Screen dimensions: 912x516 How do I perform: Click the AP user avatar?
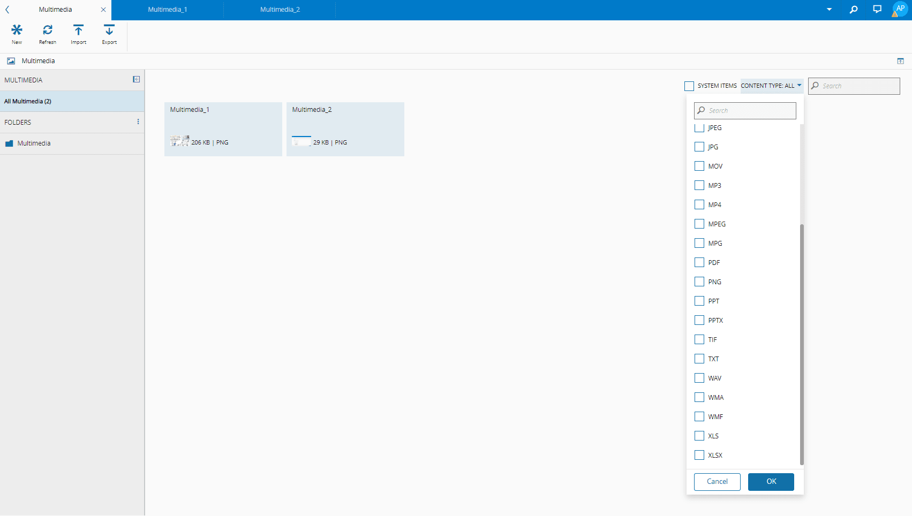point(900,9)
